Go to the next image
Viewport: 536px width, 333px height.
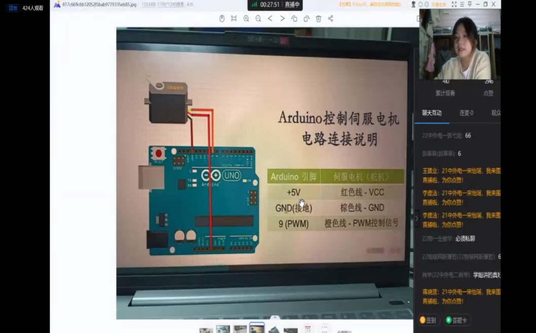282,18
